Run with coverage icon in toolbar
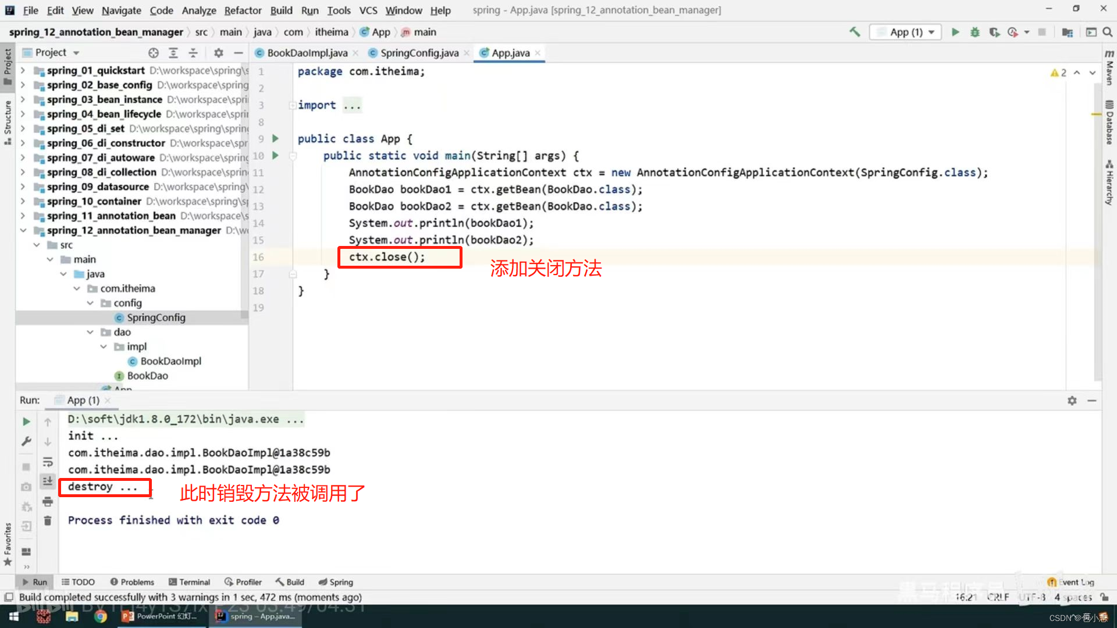This screenshot has width=1117, height=628. pos(994,32)
